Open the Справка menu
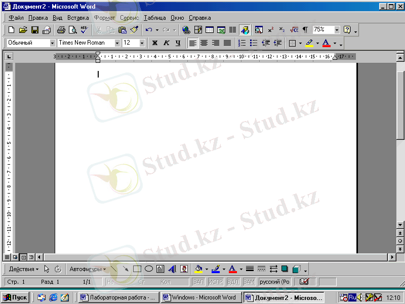The height and width of the screenshot is (304, 405). 199,18
